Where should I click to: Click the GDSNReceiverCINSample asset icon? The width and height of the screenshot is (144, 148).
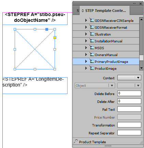coord(92,20)
